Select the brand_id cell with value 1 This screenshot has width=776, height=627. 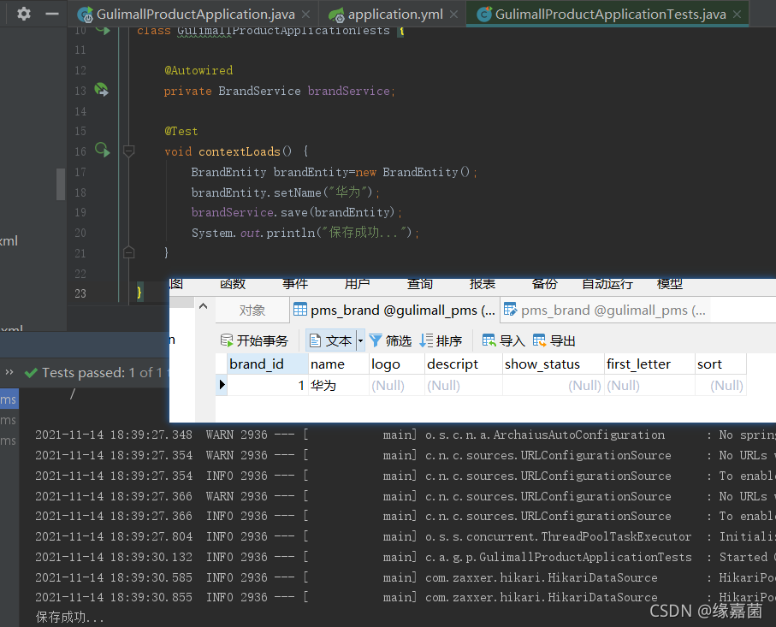pos(268,385)
